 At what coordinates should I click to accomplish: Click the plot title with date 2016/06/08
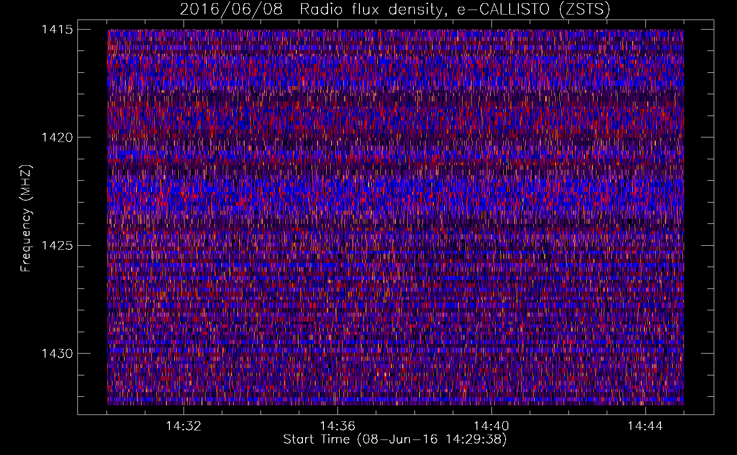(395, 10)
